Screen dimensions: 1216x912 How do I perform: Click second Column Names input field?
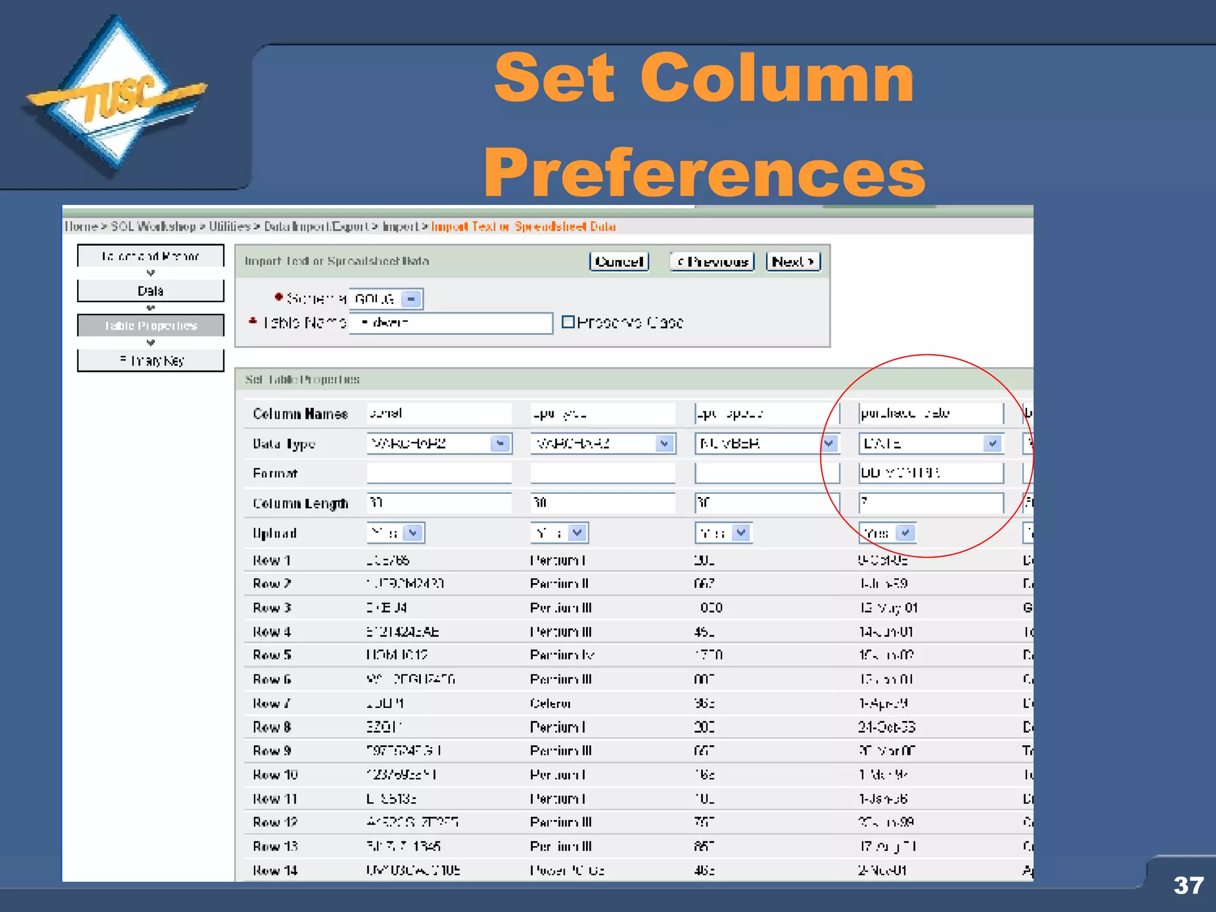tap(603, 413)
